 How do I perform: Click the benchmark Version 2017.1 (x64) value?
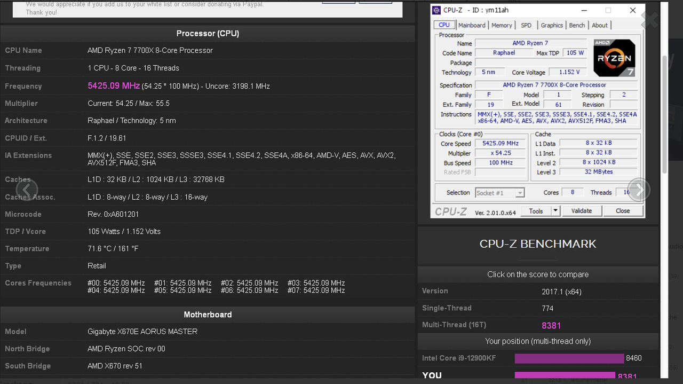coord(561,292)
